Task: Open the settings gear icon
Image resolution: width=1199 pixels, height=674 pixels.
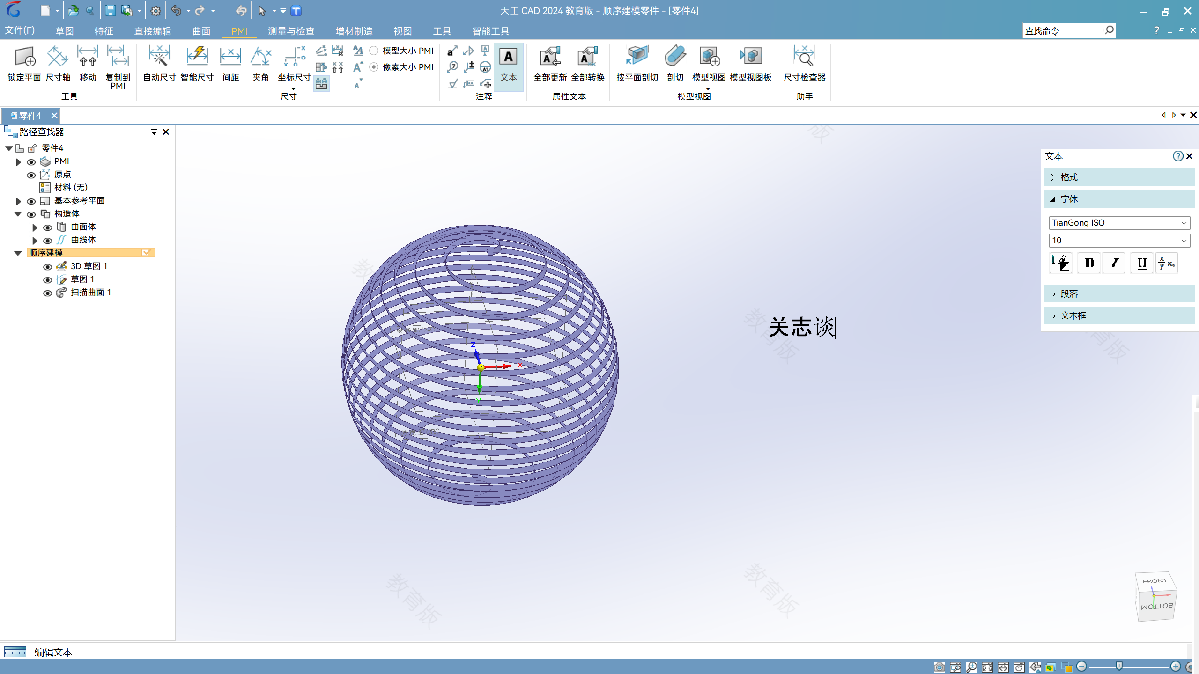Action: (156, 11)
